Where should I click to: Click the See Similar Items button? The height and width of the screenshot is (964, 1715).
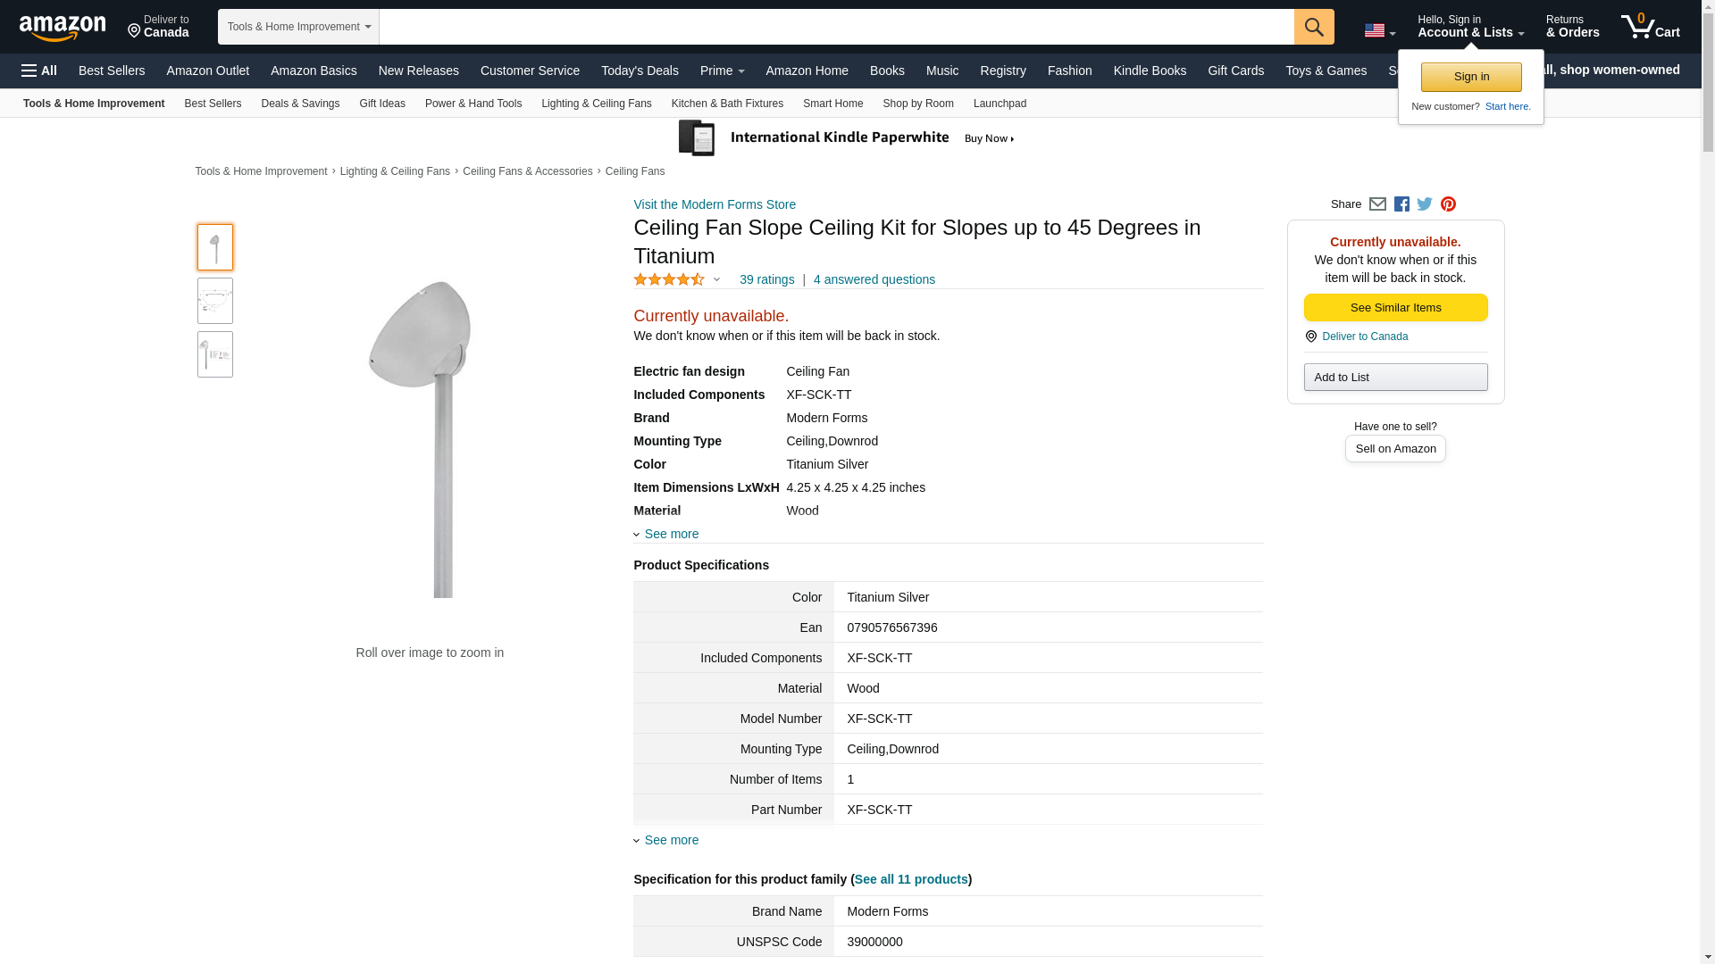click(x=1395, y=308)
